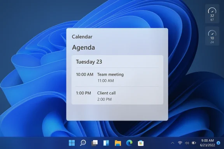Open Task View on the taskbar
Viewport: 224px width, 149px height.
[x=94, y=143]
